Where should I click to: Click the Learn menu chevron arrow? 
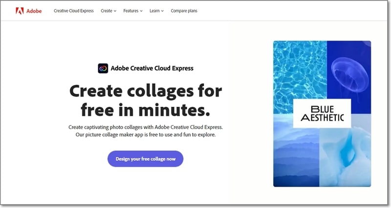(162, 11)
